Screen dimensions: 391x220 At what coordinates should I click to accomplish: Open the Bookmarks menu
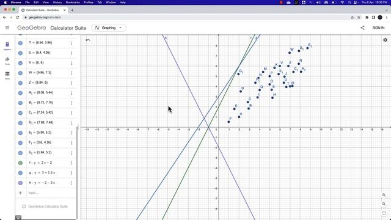73,2
